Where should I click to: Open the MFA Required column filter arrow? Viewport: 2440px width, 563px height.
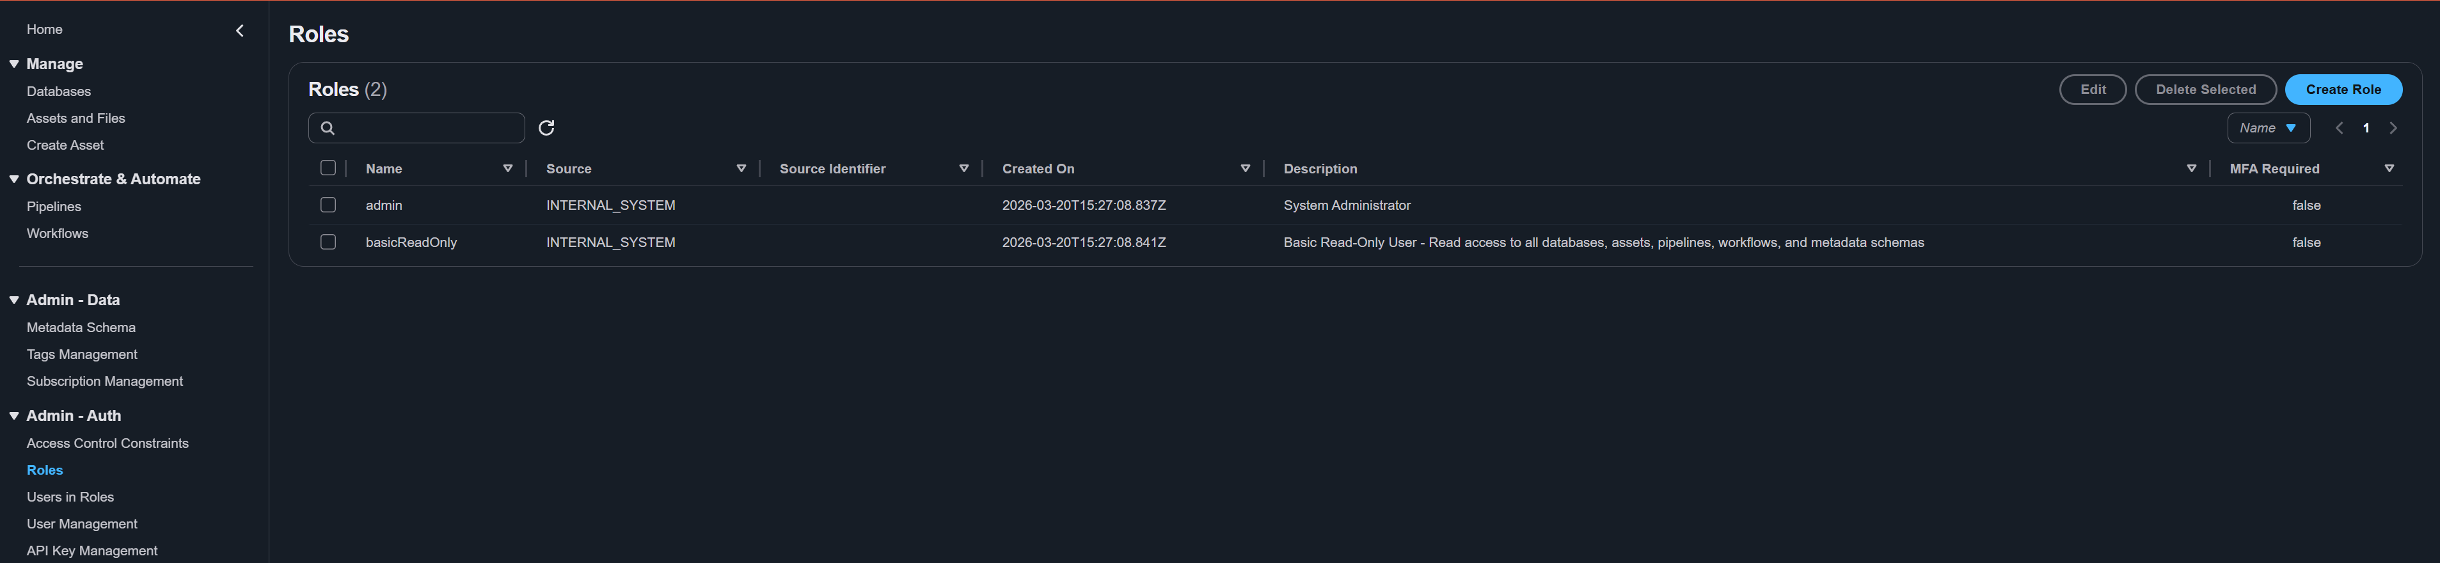2390,169
